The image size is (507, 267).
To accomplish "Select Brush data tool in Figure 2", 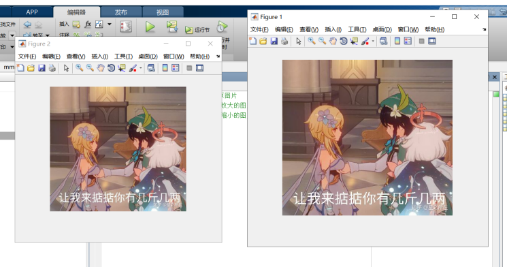I will pyautogui.click(x=133, y=68).
